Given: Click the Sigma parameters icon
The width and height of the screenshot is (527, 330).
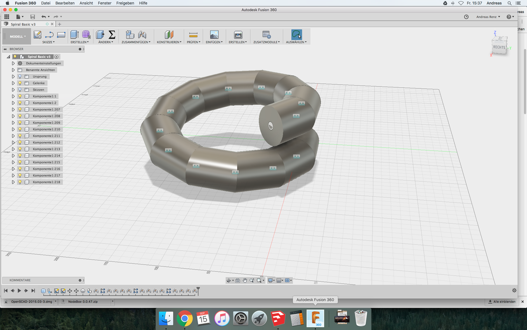Looking at the screenshot, I should pyautogui.click(x=112, y=34).
